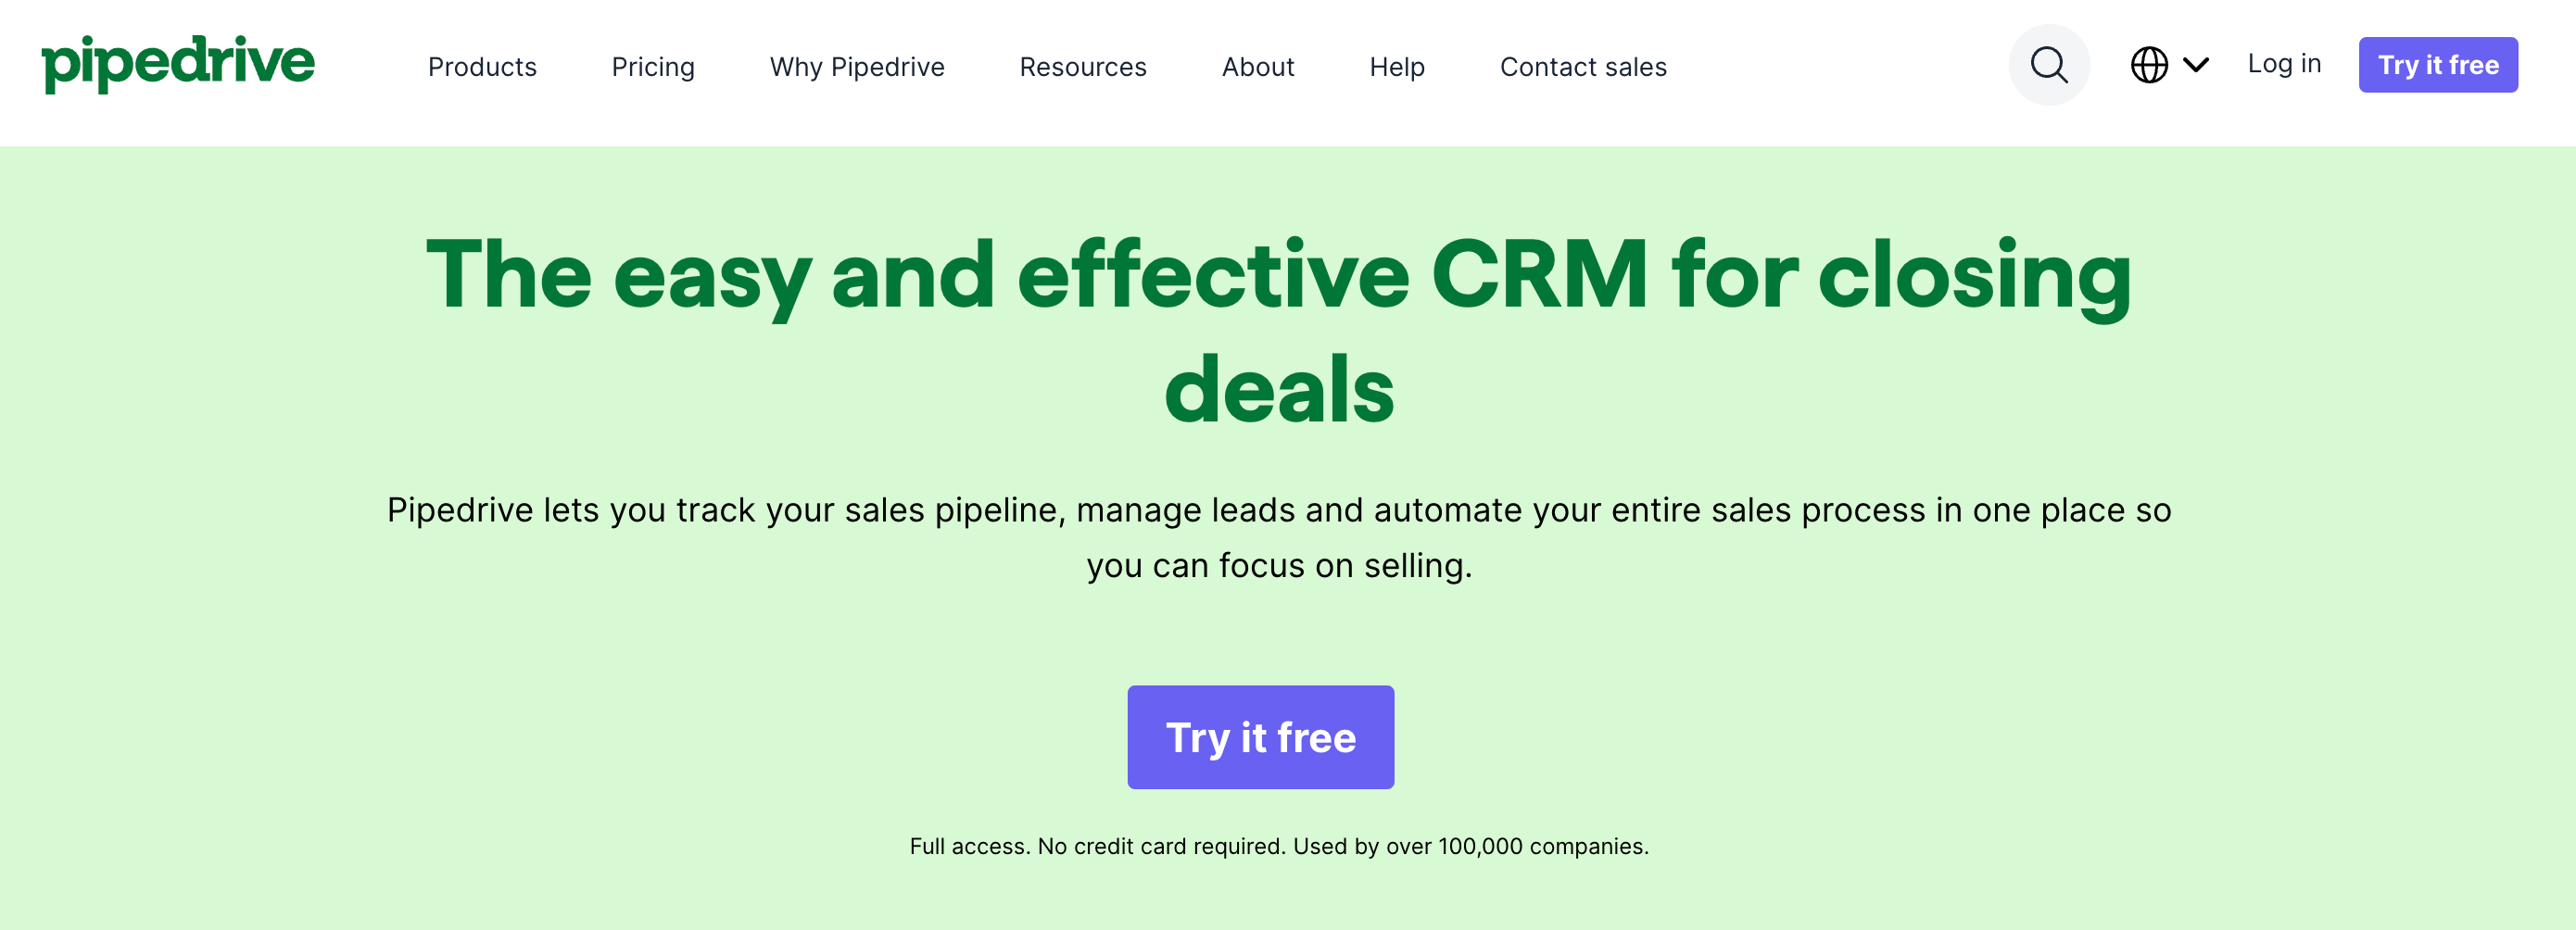Click the word CRM in the headline
Screen dimensions: 2576x930
[1539, 273]
